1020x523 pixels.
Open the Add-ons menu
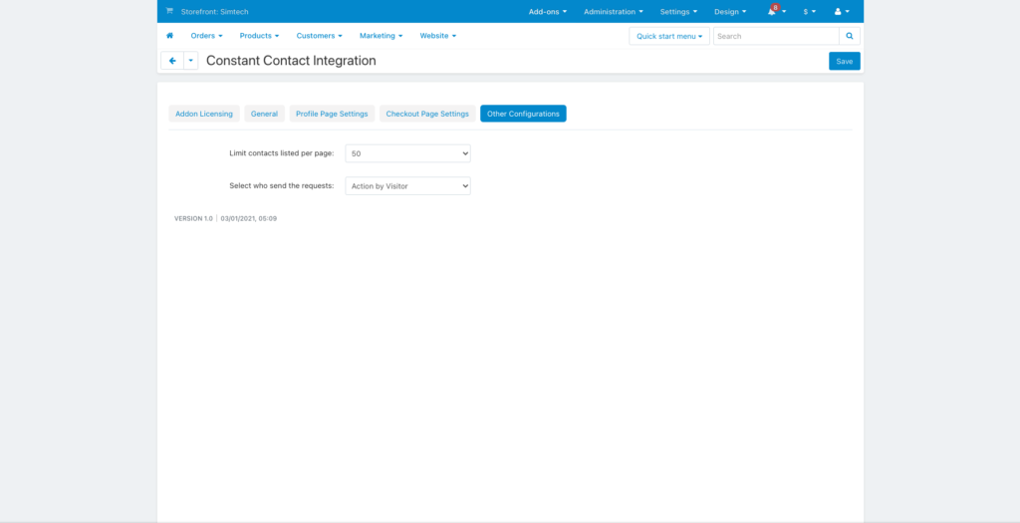point(547,12)
